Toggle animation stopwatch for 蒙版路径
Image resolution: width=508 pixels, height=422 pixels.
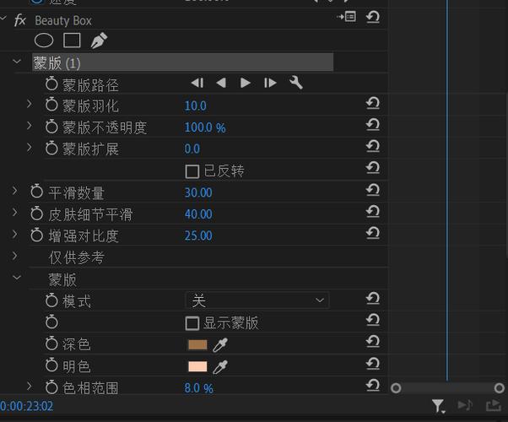tap(51, 84)
